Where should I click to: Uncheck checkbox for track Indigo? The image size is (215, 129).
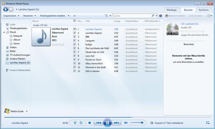tap(75, 44)
